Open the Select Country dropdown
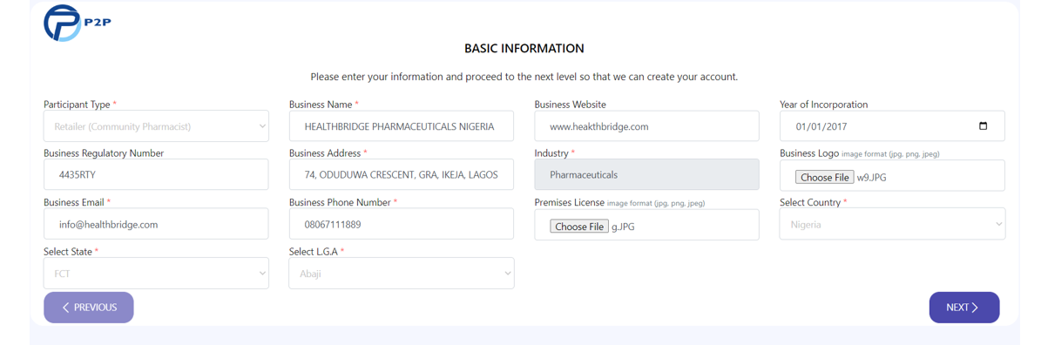This screenshot has width=1048, height=345. click(892, 224)
